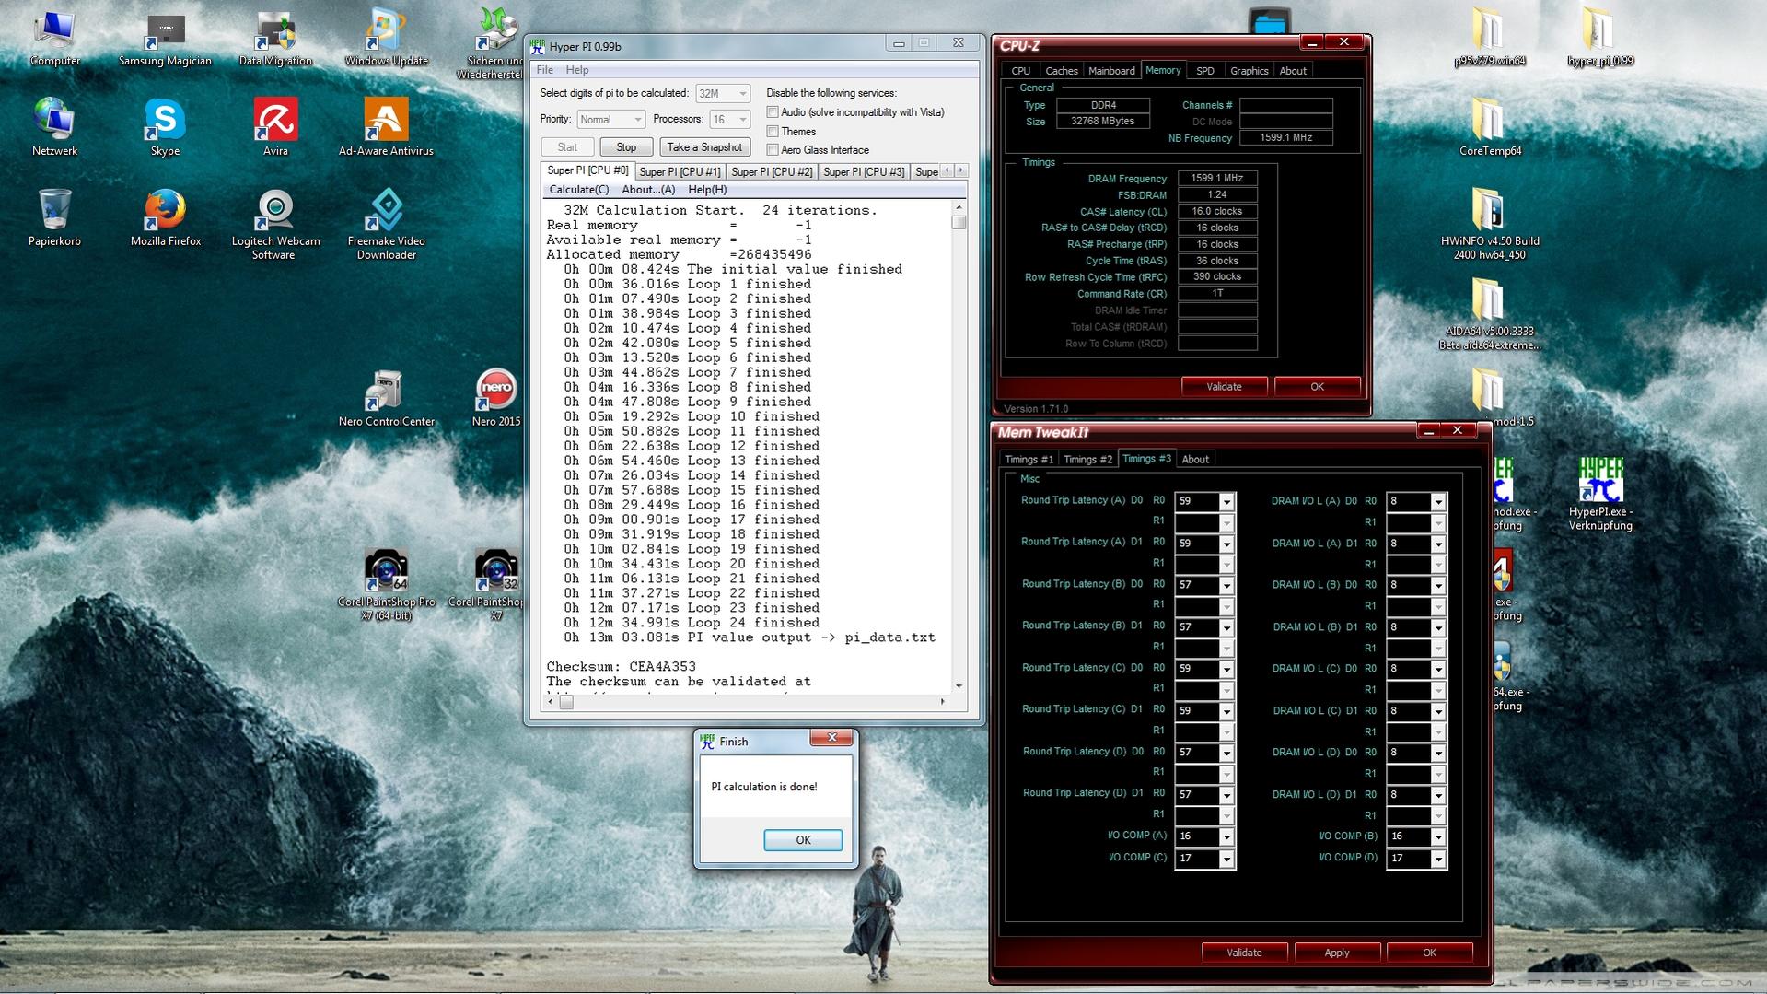This screenshot has height=994, width=1767.
Task: Open Ad-Aware Antivirus shortcut
Action: (386, 127)
